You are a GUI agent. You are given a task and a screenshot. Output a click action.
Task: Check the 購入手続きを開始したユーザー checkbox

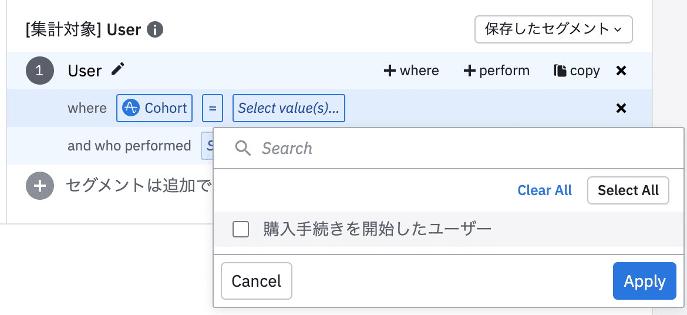point(241,229)
